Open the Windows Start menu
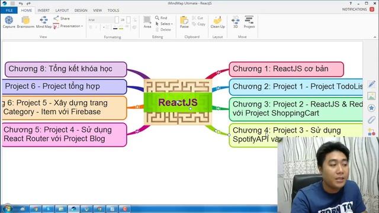Screen dimensions: 379x213 [x=7, y=209]
